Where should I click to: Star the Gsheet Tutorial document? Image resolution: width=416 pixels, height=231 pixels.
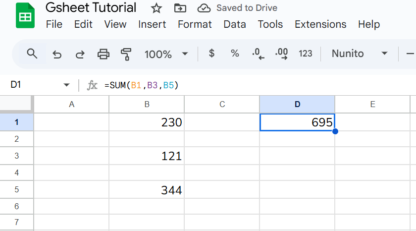point(156,8)
